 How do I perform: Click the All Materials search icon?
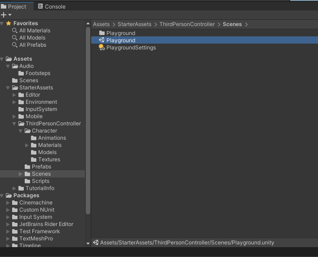click(x=15, y=31)
